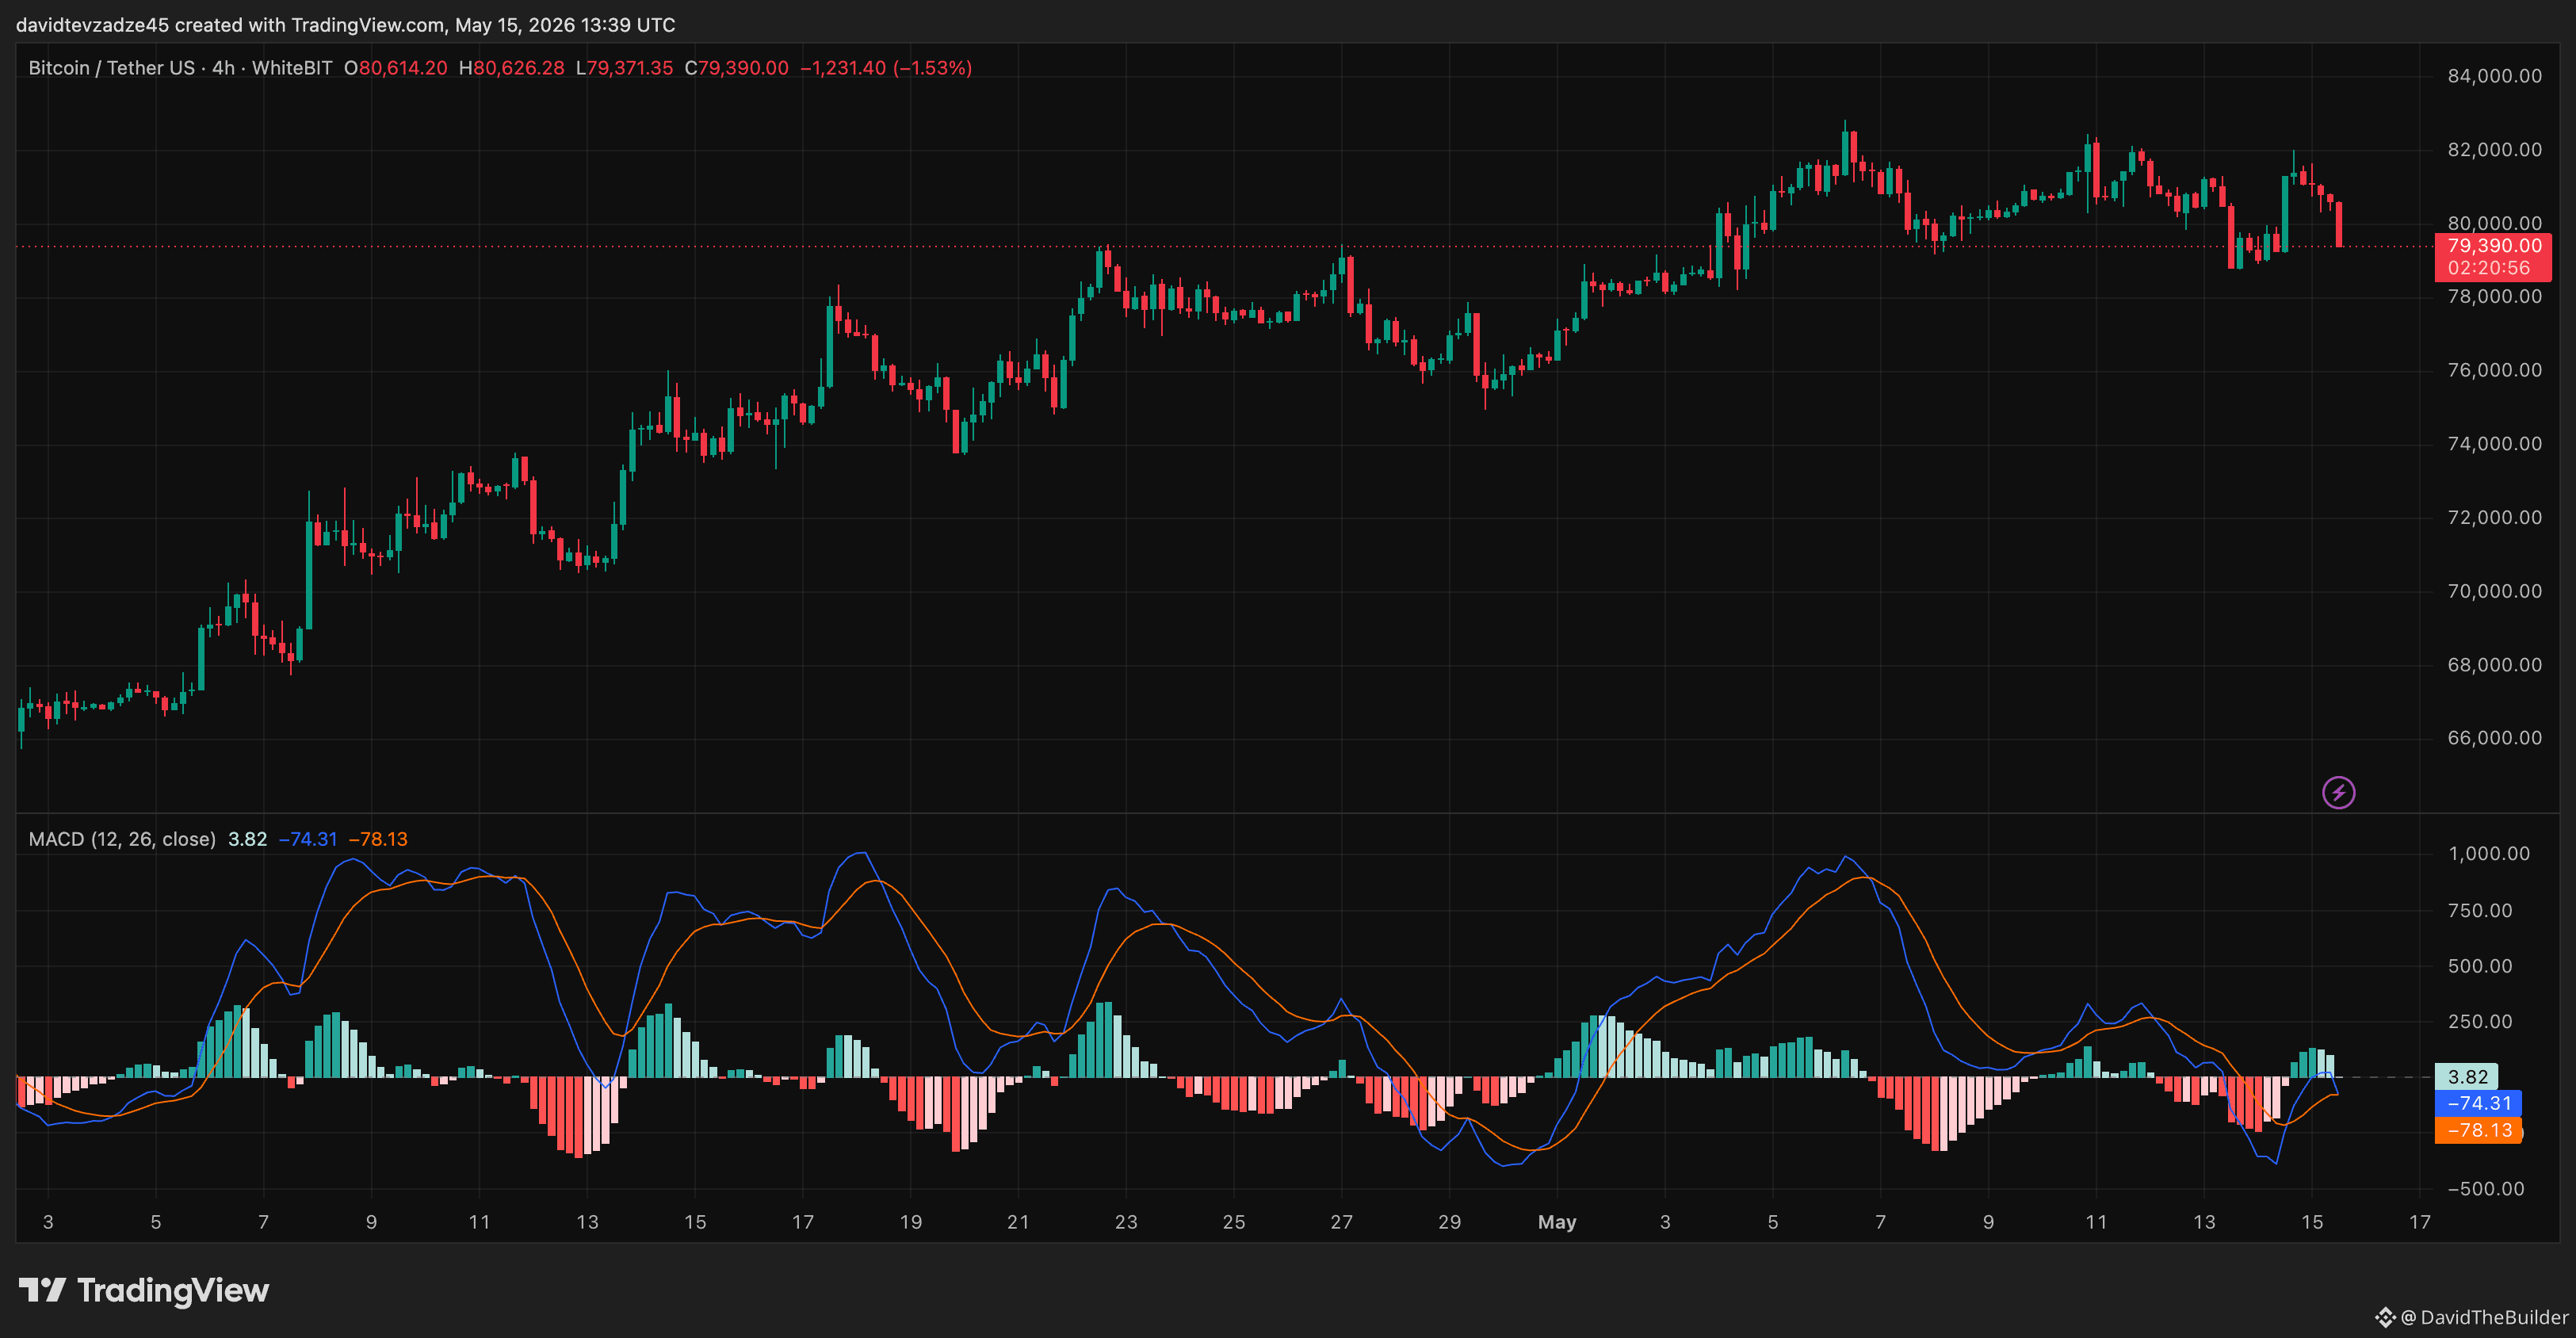Click the orange −78.13 value in MACD legend
Screen dimensions: 2576x1338
pyautogui.click(x=378, y=839)
